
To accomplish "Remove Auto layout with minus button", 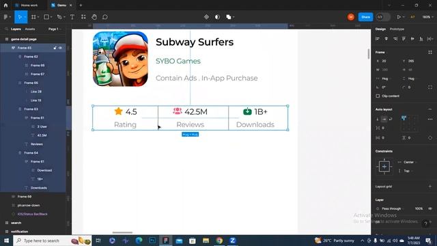I will (430, 109).
